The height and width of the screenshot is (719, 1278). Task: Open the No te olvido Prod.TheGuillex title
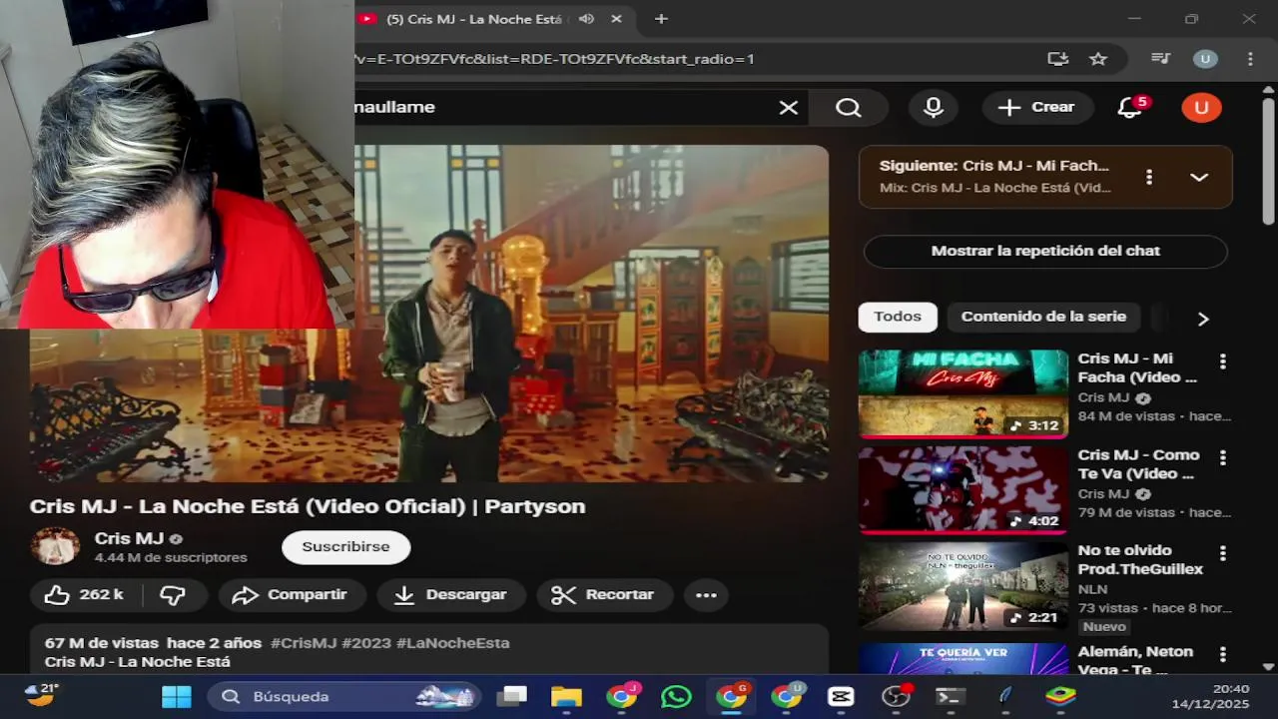1140,559
